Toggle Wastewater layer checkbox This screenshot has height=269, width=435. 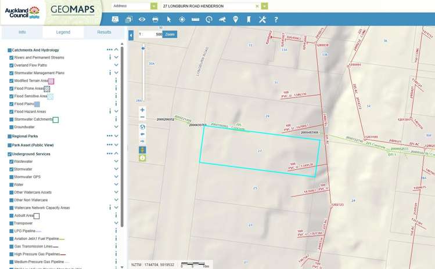click(12, 162)
